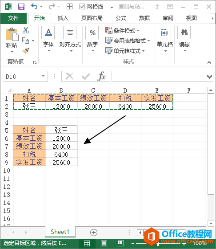This screenshot has height=249, width=216.
Task: Click the Save icon in quick access toolbar
Action: click(21, 7)
